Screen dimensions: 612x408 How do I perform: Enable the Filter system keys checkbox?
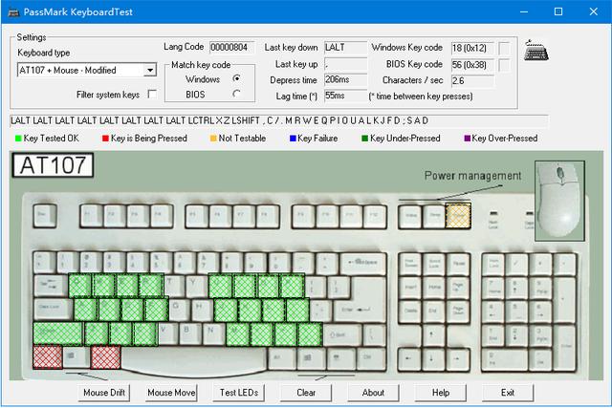(152, 94)
